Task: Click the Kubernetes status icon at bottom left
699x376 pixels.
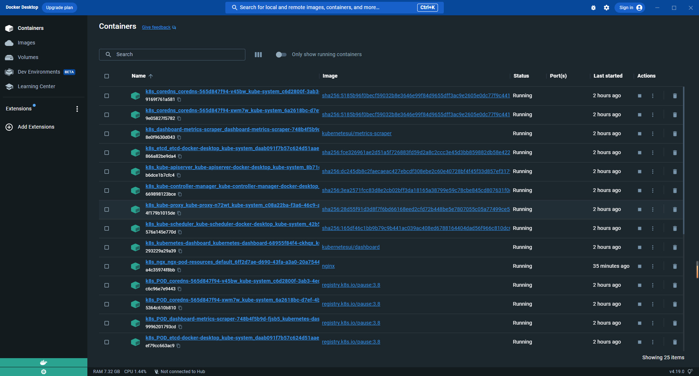Action: [x=44, y=372]
